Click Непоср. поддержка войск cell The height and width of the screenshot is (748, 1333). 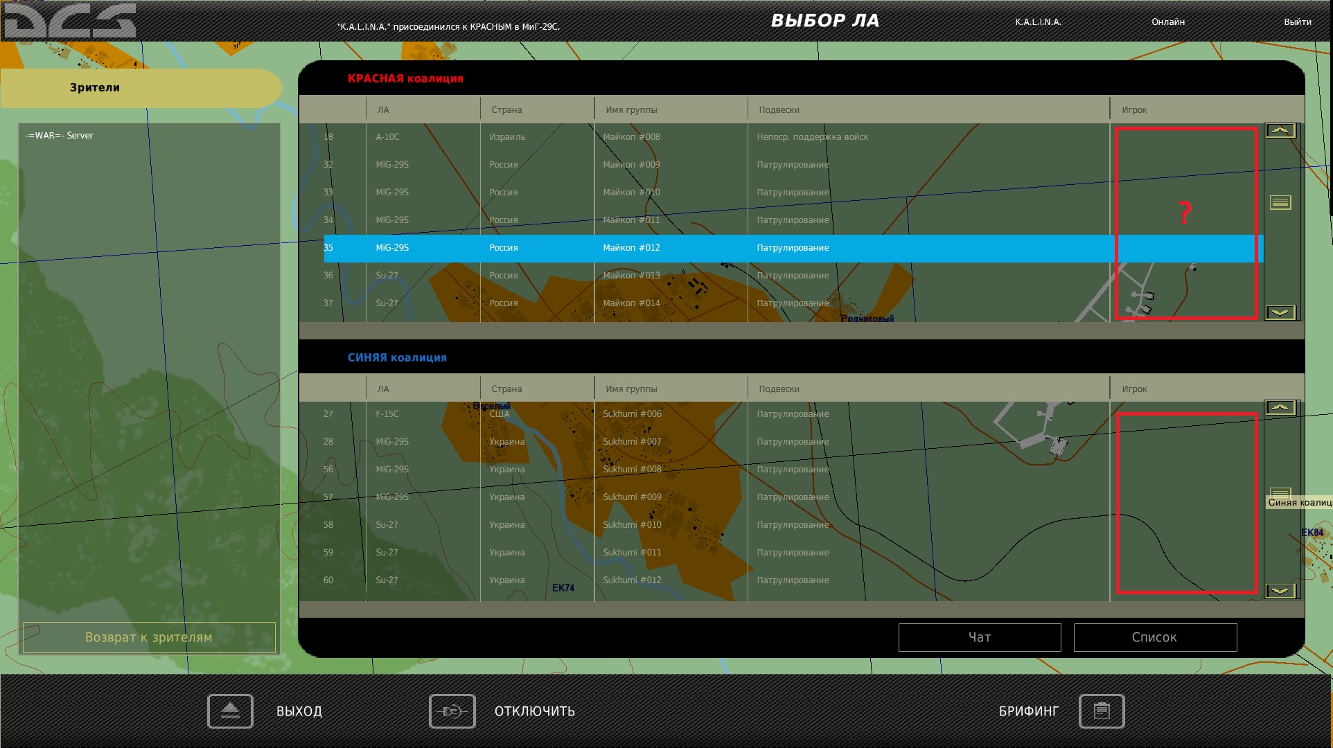[812, 137]
